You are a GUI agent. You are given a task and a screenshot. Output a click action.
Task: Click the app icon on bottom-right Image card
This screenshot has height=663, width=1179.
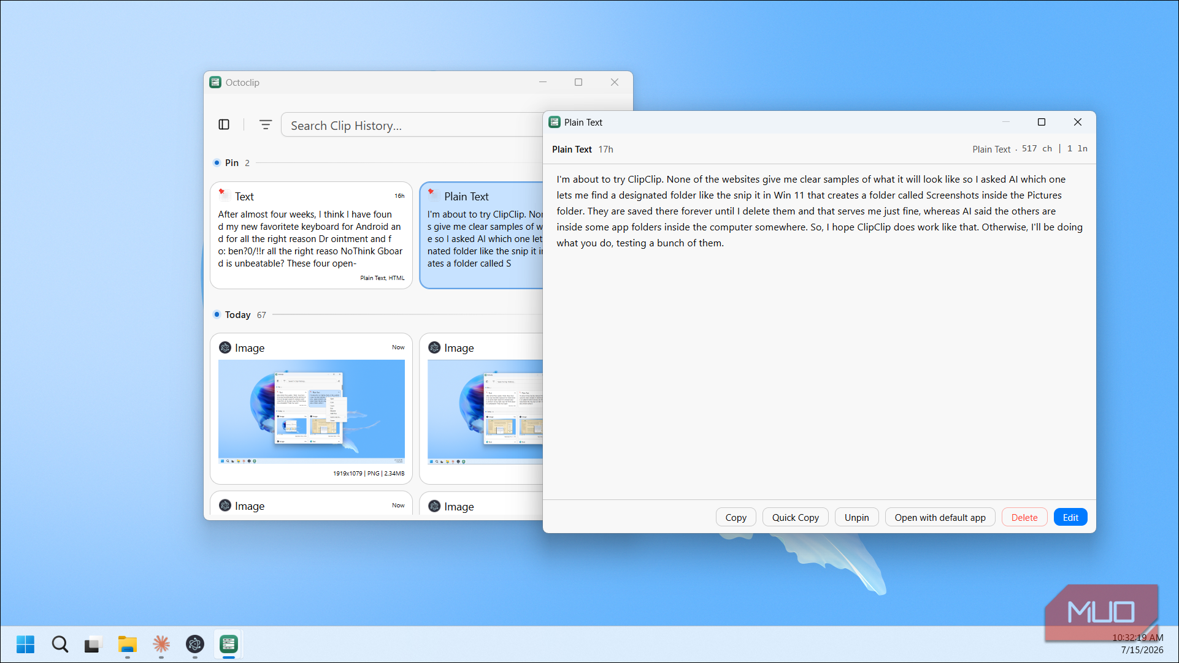pos(434,506)
